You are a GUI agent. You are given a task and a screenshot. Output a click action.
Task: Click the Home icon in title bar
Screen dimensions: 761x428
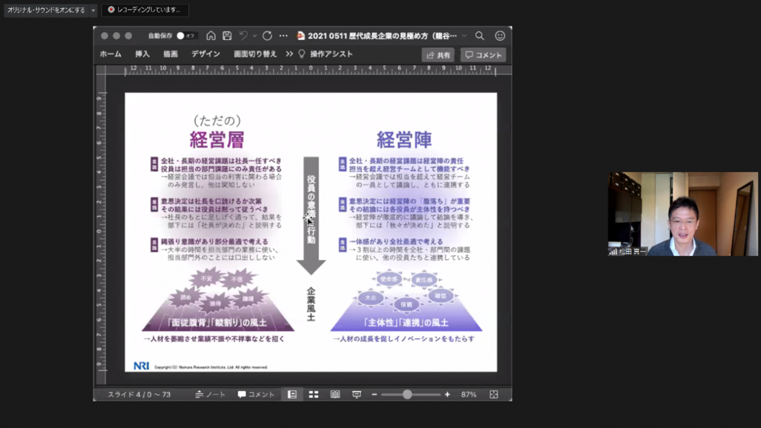click(211, 36)
